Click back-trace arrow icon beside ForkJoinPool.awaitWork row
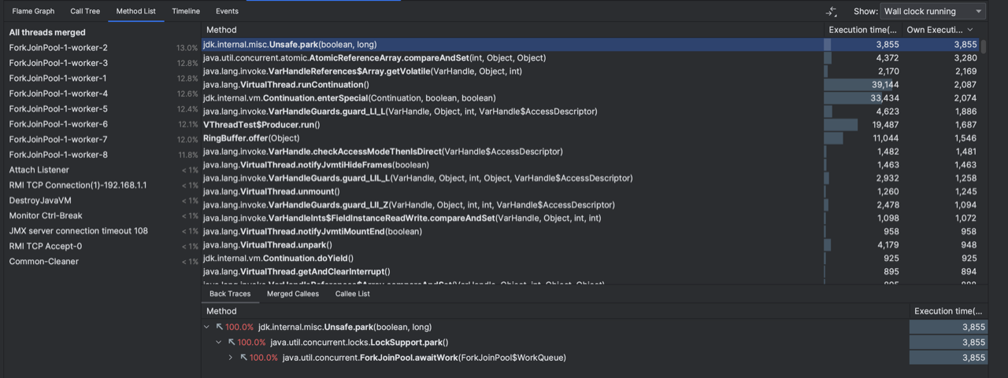This screenshot has width=1008, height=378. [x=244, y=358]
